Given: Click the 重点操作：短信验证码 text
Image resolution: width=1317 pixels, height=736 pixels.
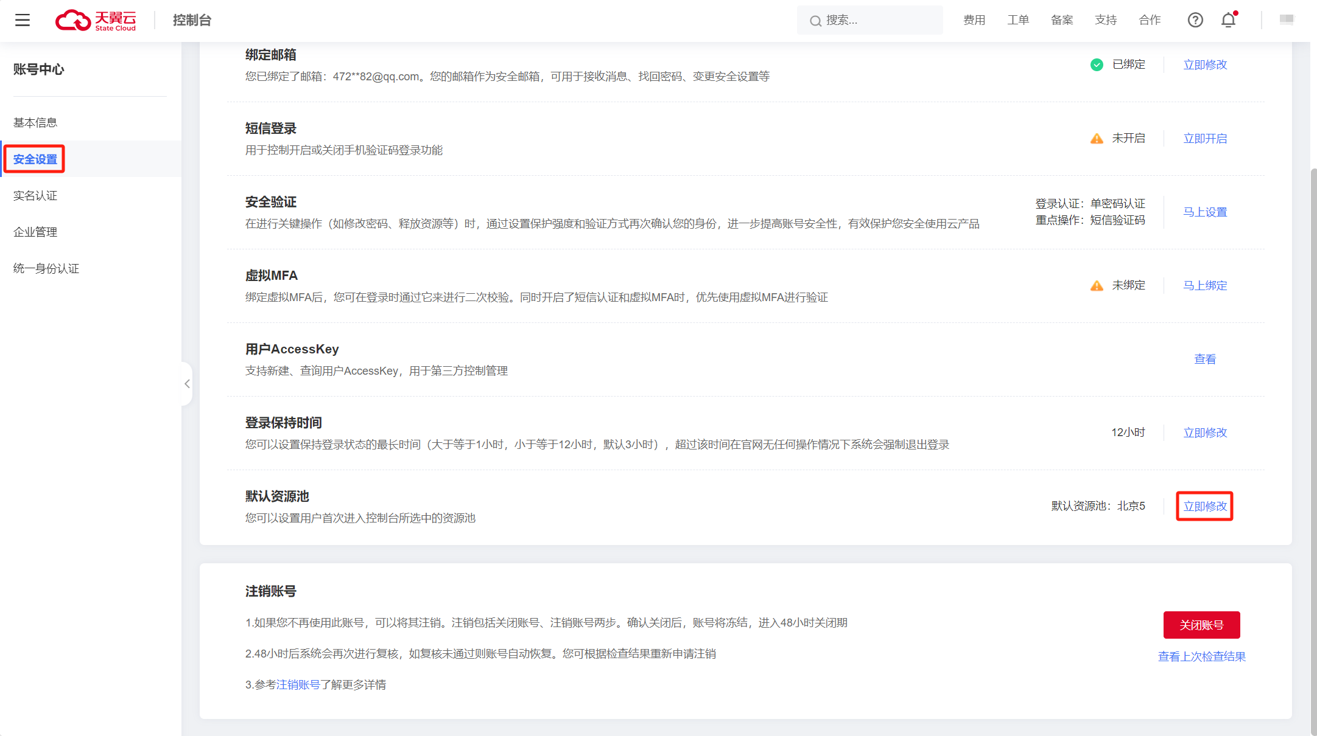Looking at the screenshot, I should (1090, 220).
